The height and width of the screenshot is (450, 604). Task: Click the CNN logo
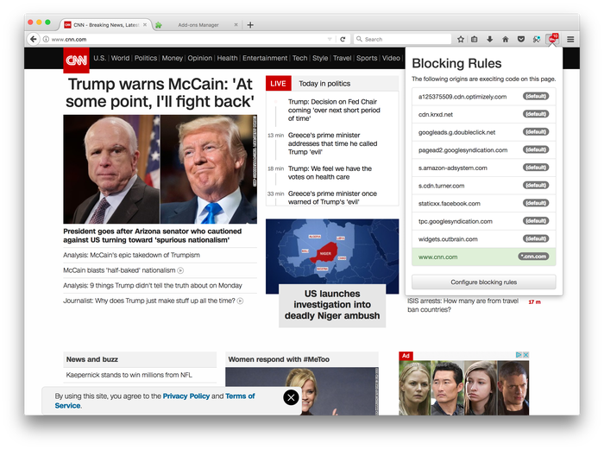point(76,60)
